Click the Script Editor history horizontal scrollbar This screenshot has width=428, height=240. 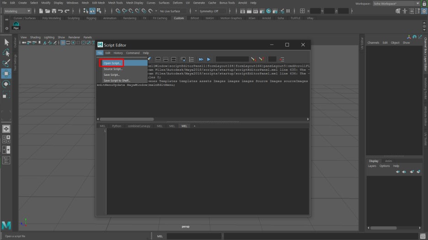point(127,119)
